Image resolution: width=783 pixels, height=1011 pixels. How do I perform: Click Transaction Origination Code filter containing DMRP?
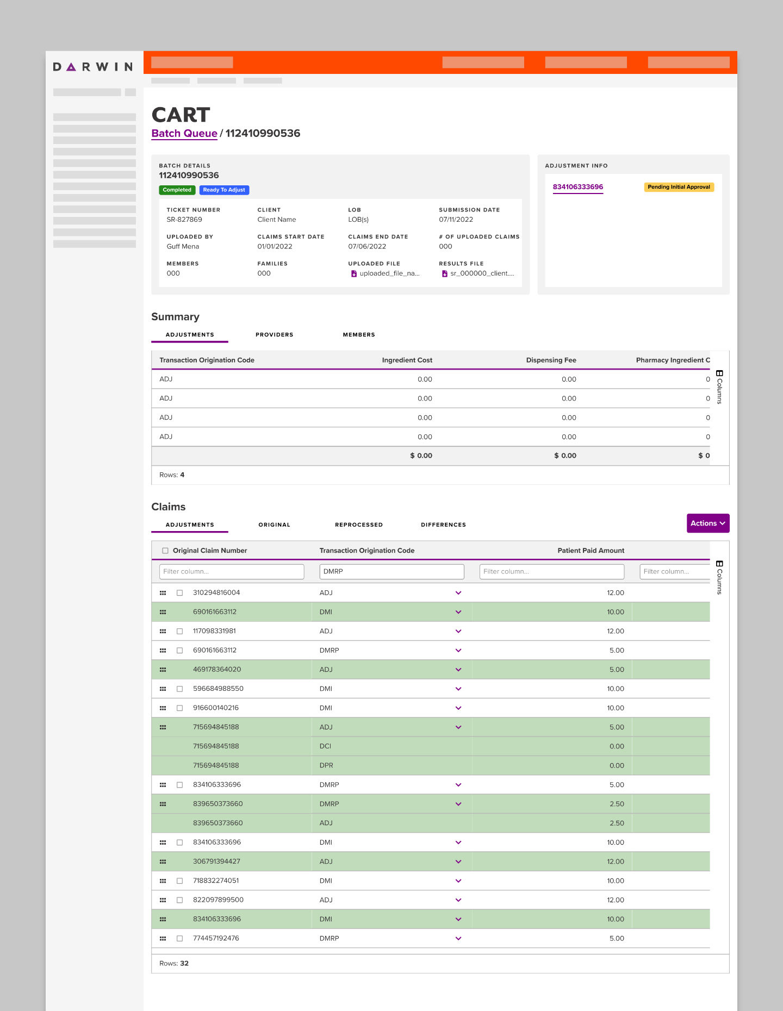(x=391, y=572)
